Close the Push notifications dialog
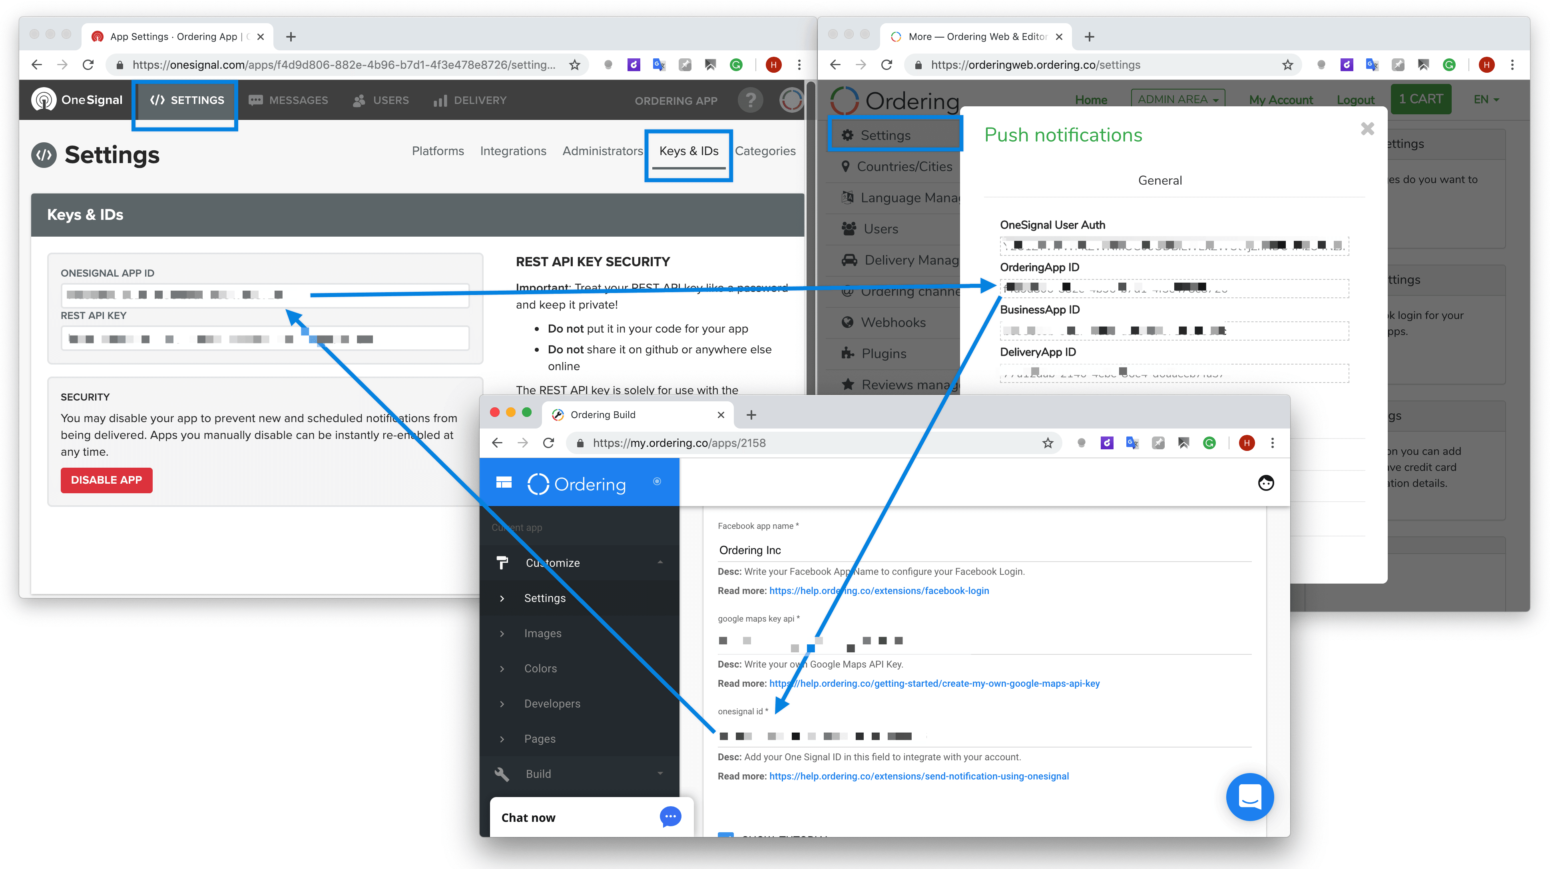The image size is (1550, 869). [1367, 129]
